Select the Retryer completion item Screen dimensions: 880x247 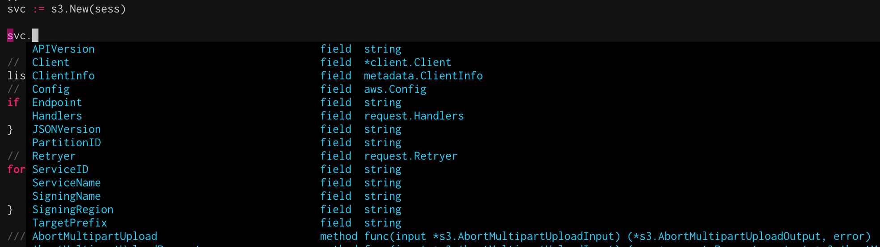[54, 156]
